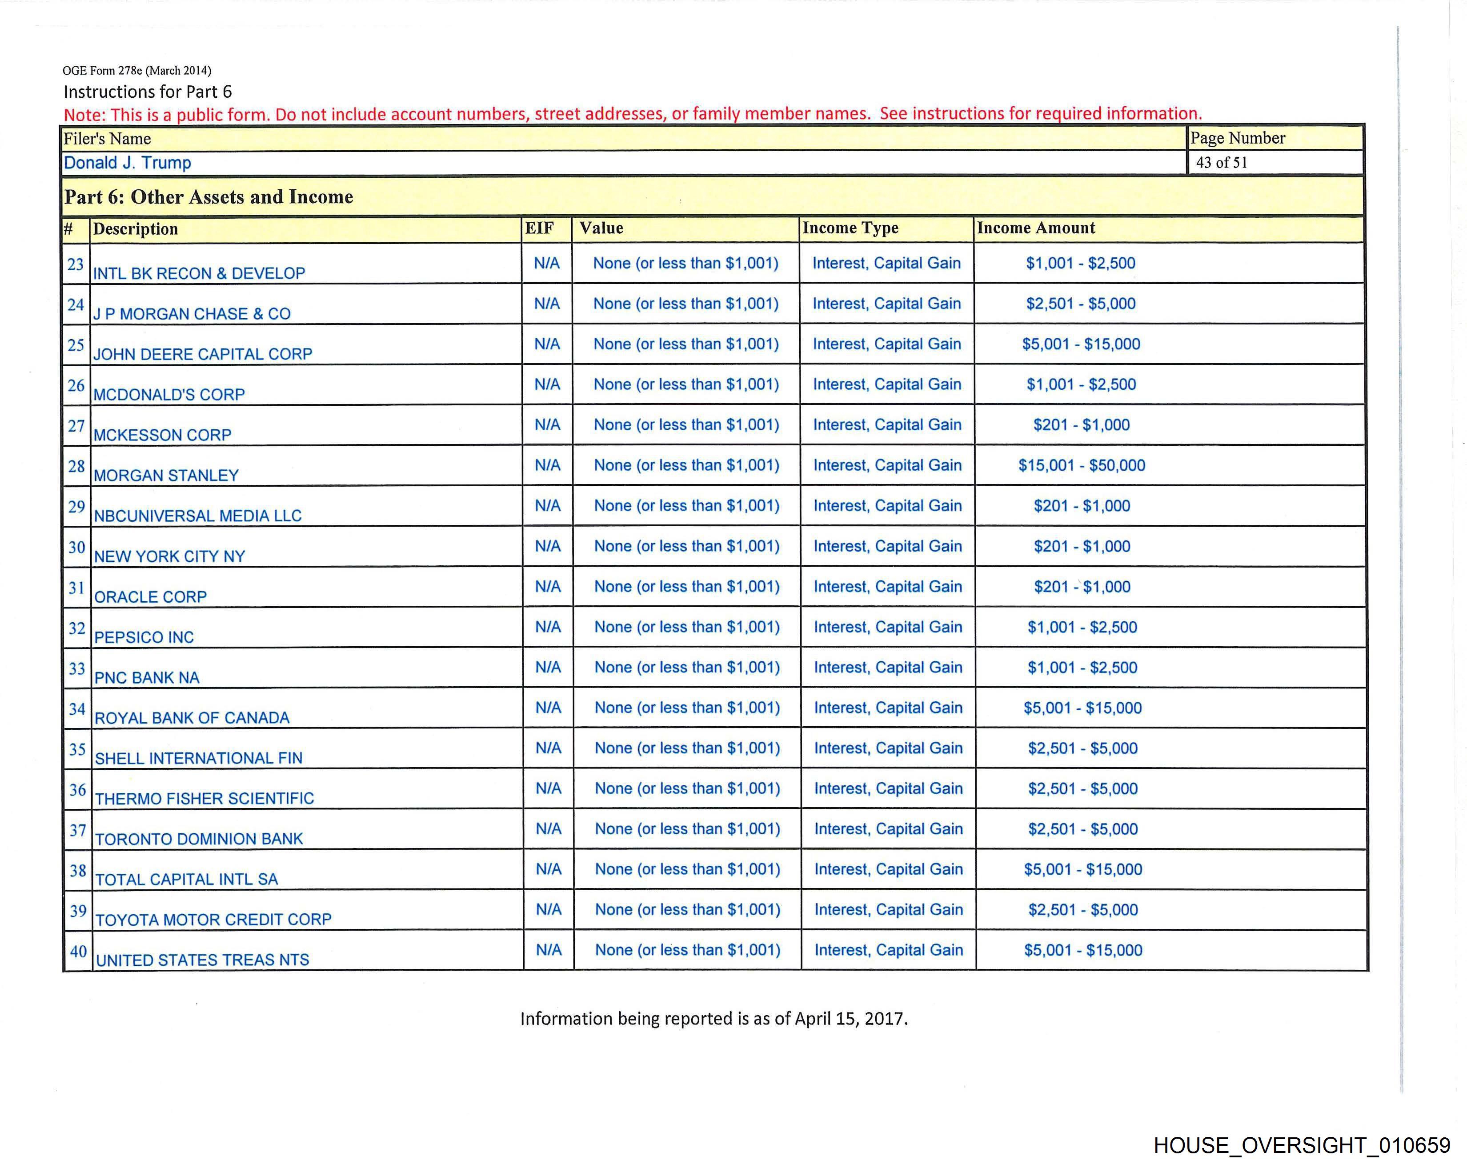Click the NBCUNIVERSAL MEDIA LLC entry
Image resolution: width=1467 pixels, height=1164 pixels.
(197, 516)
